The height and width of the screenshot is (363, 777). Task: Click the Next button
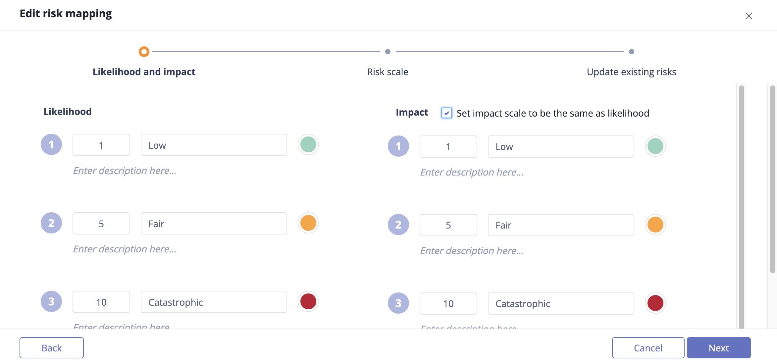point(719,348)
